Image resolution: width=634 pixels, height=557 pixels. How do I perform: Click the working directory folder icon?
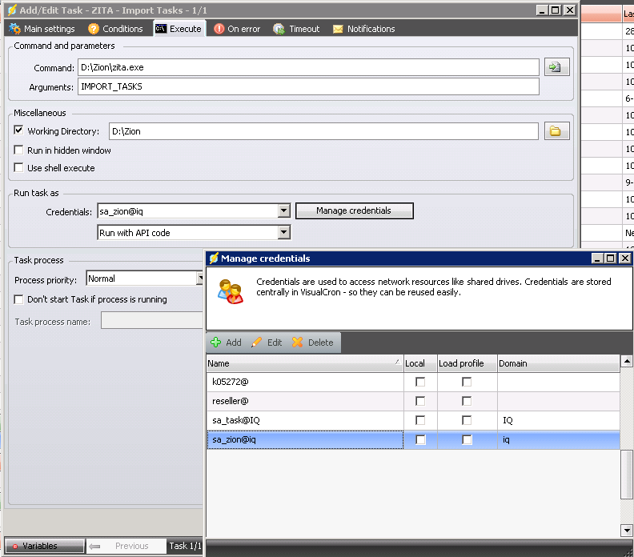pos(556,131)
